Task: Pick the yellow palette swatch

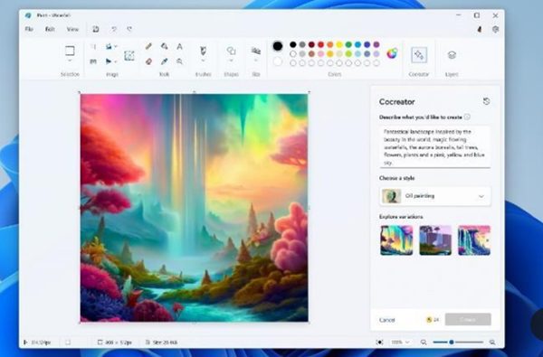Action: point(339,44)
